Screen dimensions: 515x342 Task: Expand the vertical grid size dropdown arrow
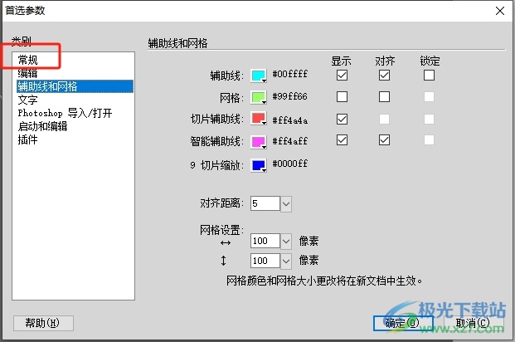pyautogui.click(x=286, y=261)
